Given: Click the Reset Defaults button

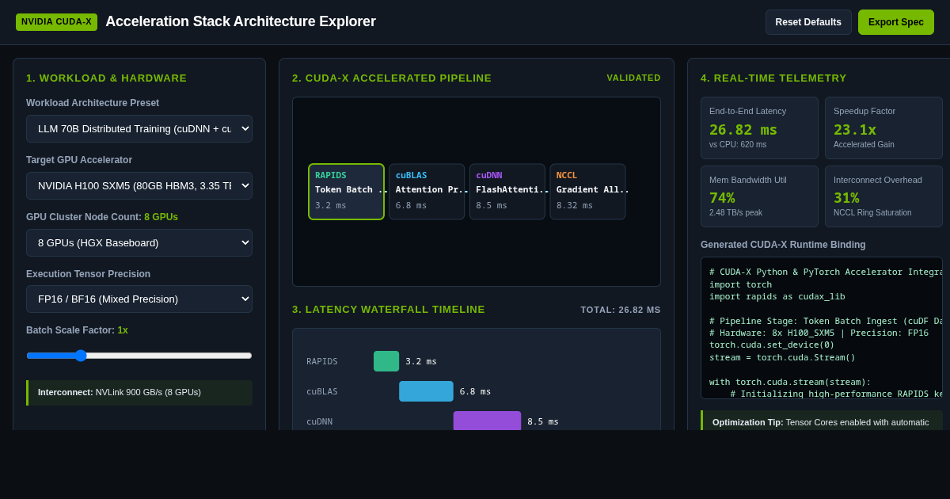Looking at the screenshot, I should point(808,22).
